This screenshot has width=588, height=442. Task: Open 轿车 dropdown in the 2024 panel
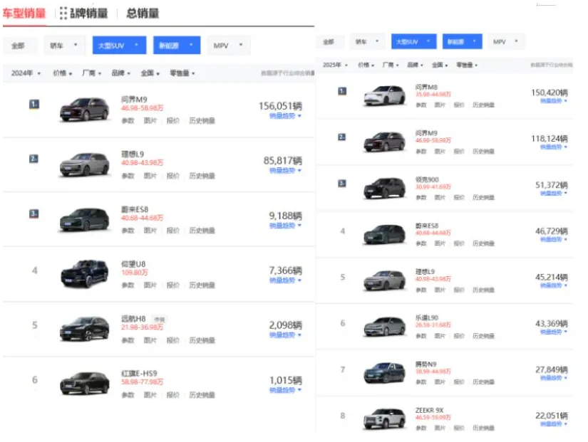[x=64, y=46]
